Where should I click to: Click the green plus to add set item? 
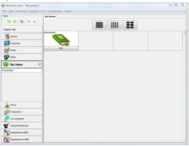pos(39,64)
